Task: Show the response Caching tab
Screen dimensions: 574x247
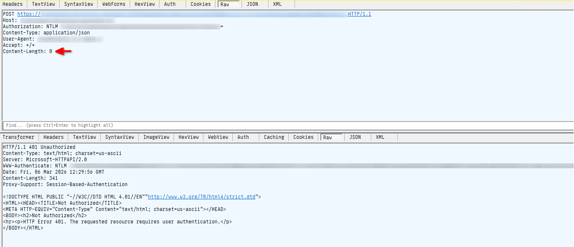Action: pos(274,137)
